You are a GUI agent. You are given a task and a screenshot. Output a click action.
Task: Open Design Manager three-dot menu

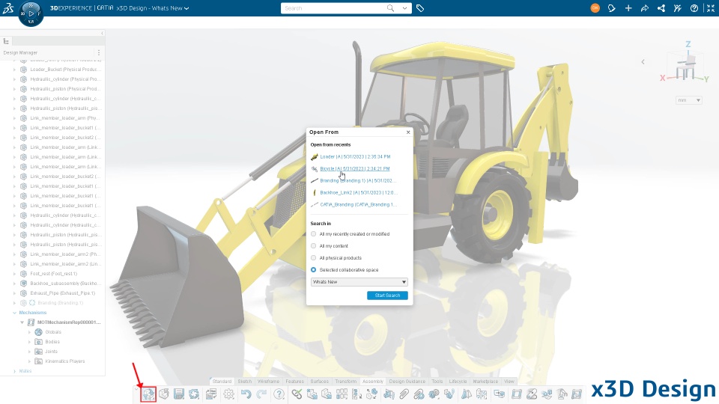99,52
